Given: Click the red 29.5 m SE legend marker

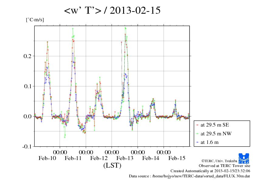Looking at the screenshot, I should (x=198, y=125).
